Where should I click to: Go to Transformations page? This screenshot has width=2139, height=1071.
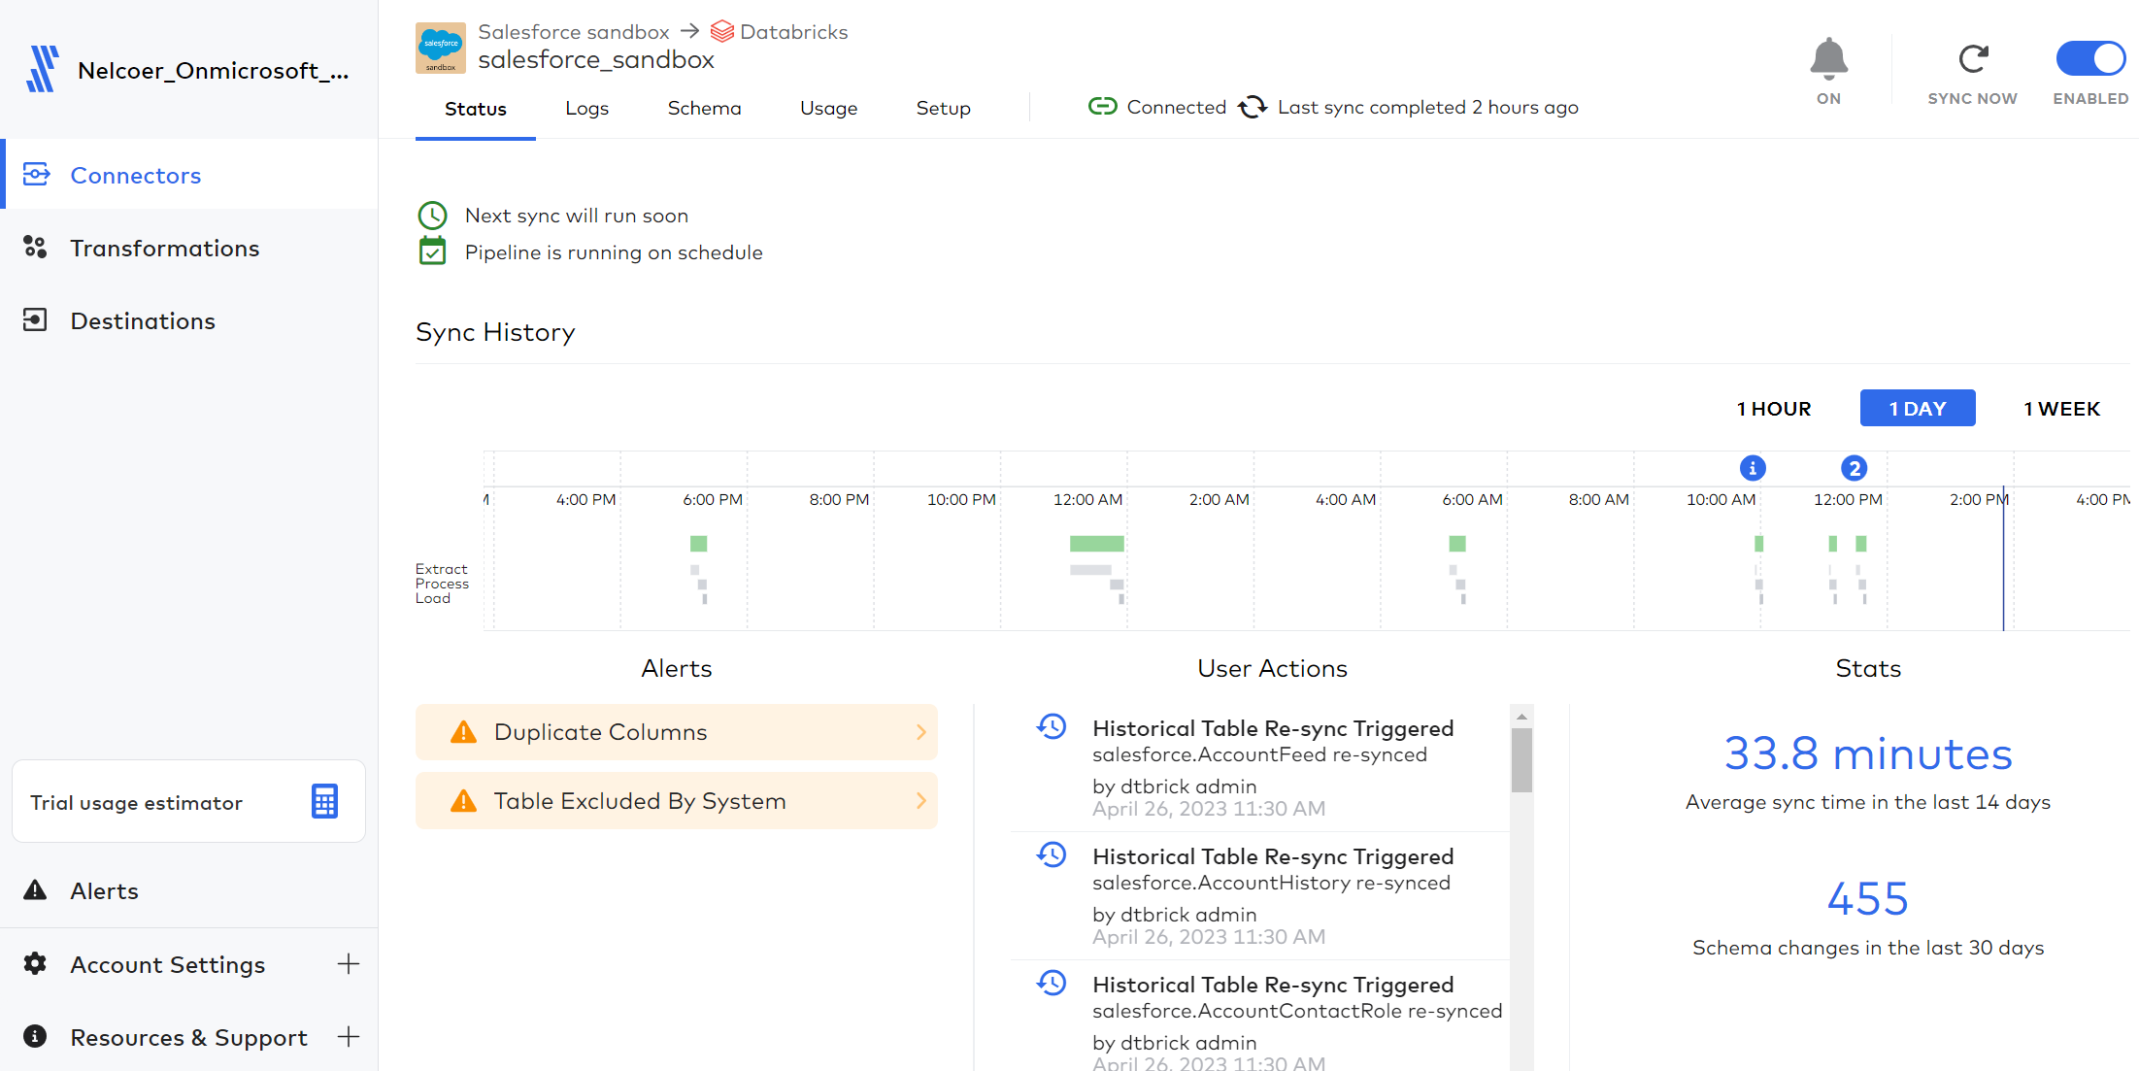[x=165, y=249]
